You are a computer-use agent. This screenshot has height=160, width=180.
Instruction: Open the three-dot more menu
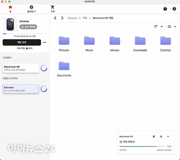(45, 42)
